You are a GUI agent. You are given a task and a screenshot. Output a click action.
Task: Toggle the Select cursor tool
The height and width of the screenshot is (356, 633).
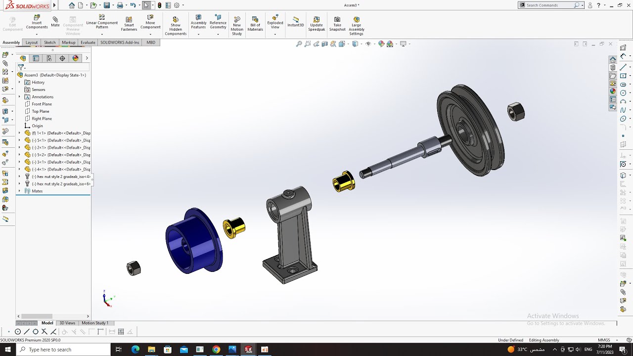(146, 5)
